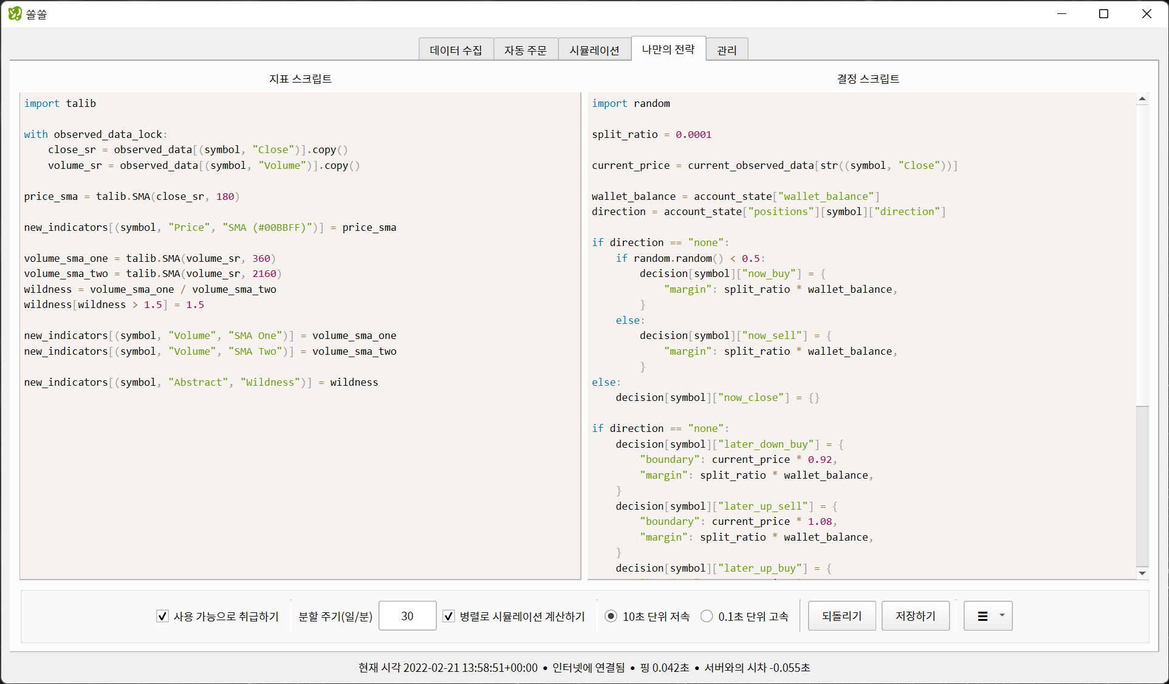Click the 핑 0.042초 status text

click(665, 668)
